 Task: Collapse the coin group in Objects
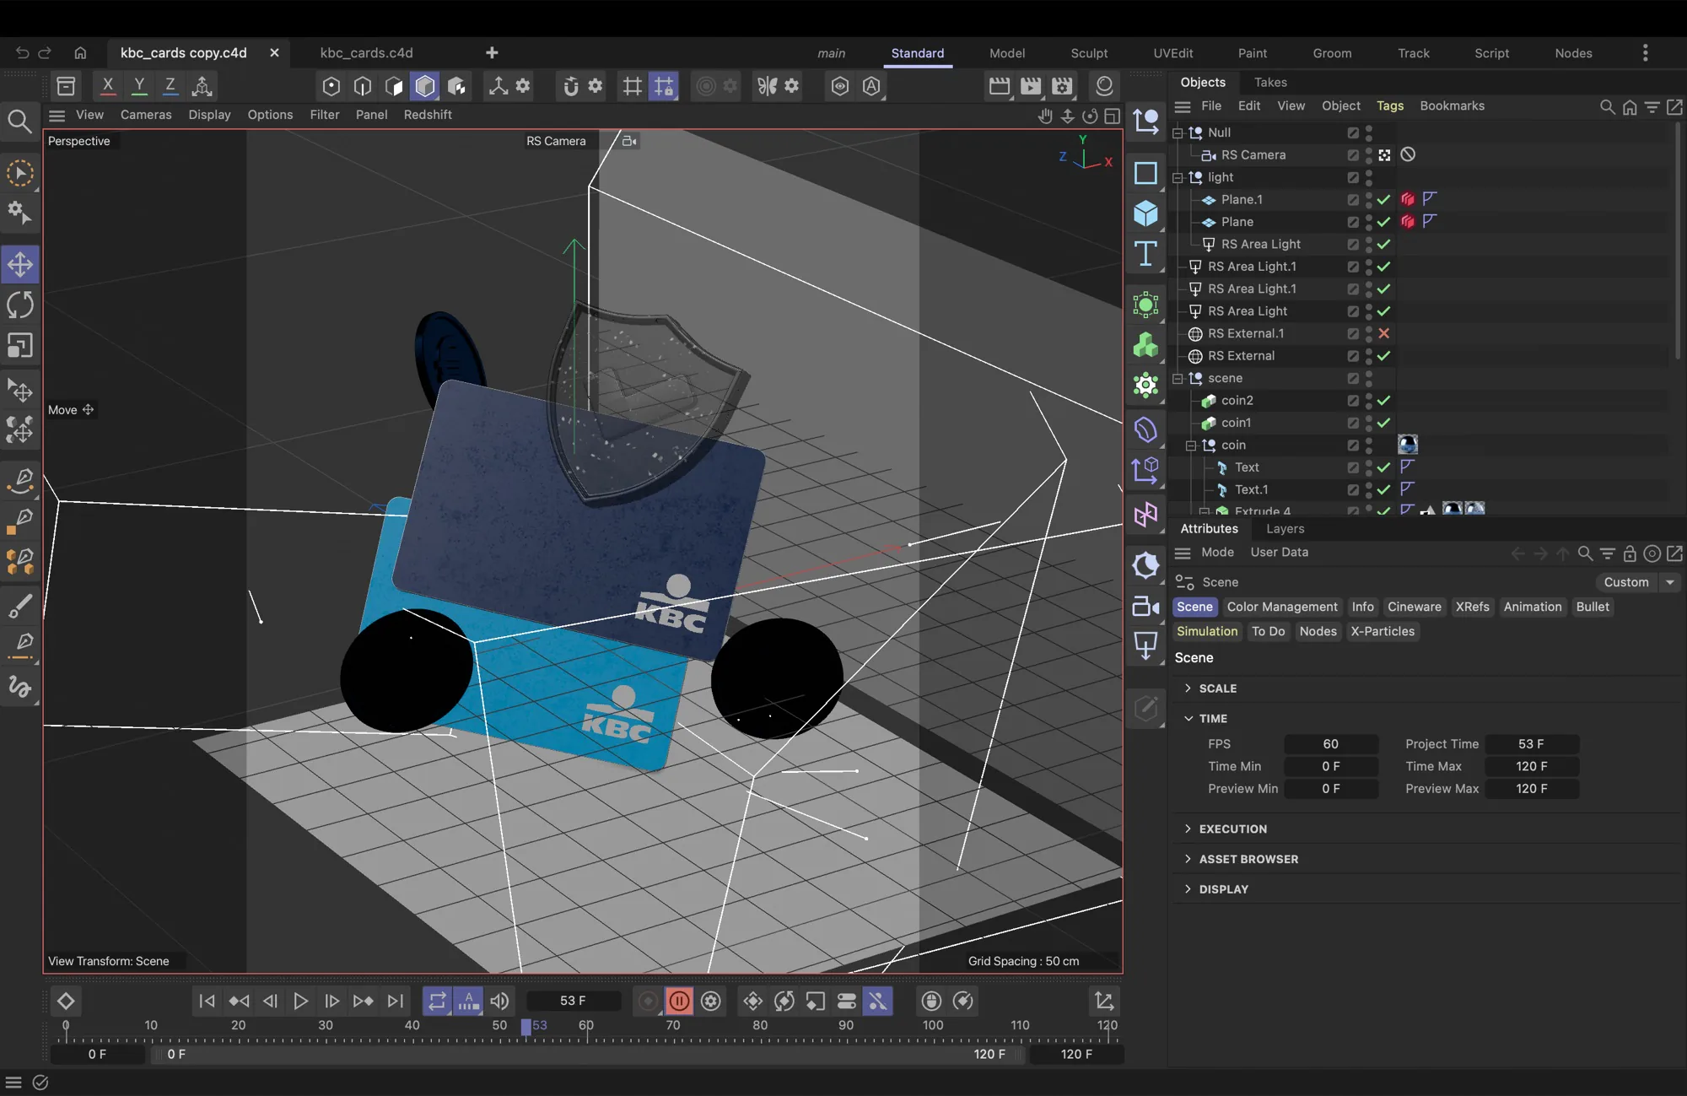pyautogui.click(x=1191, y=445)
